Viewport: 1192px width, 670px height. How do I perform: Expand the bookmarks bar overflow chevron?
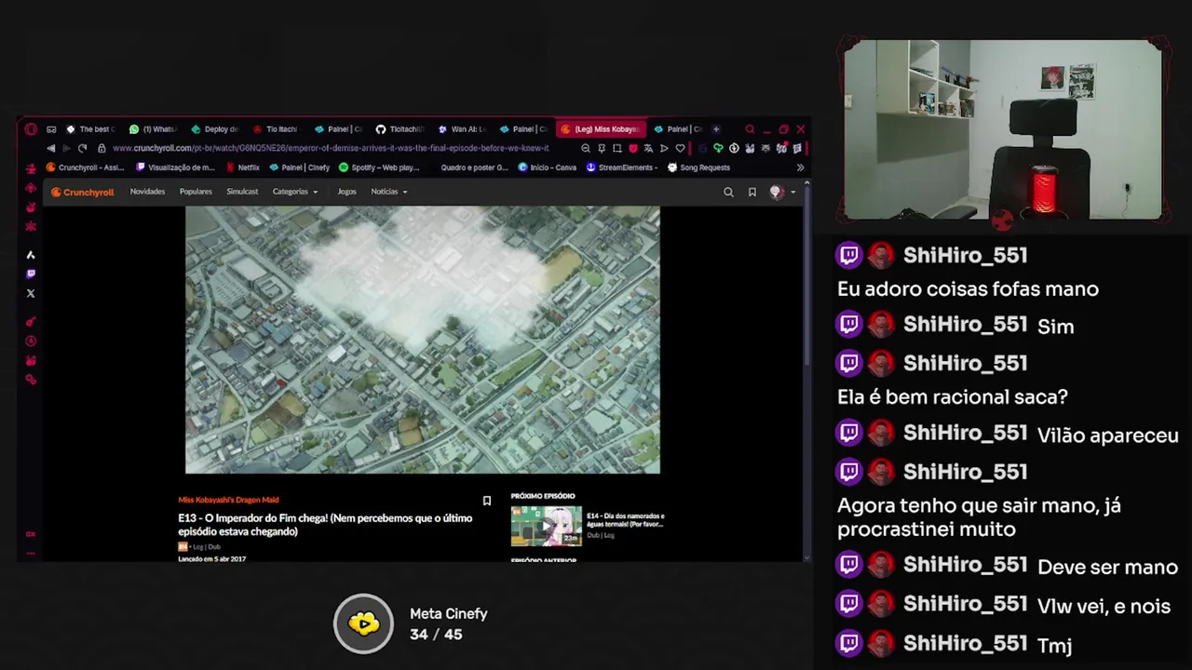(x=800, y=167)
